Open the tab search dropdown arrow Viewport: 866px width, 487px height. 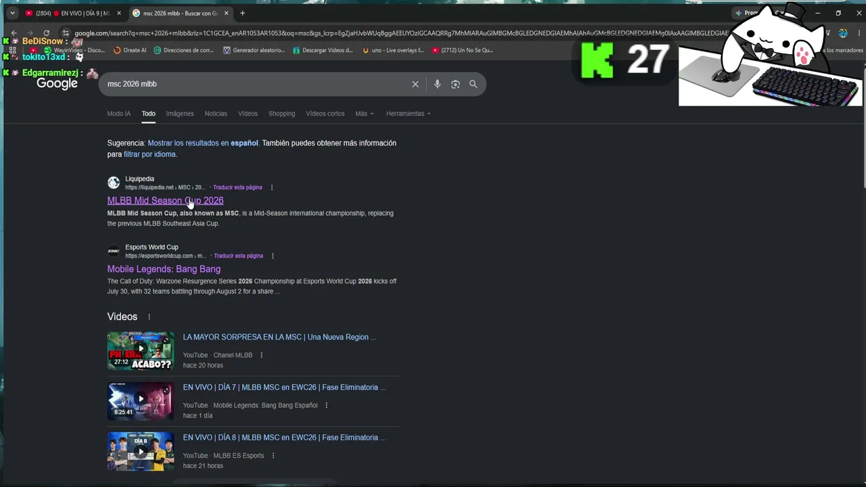coord(12,13)
